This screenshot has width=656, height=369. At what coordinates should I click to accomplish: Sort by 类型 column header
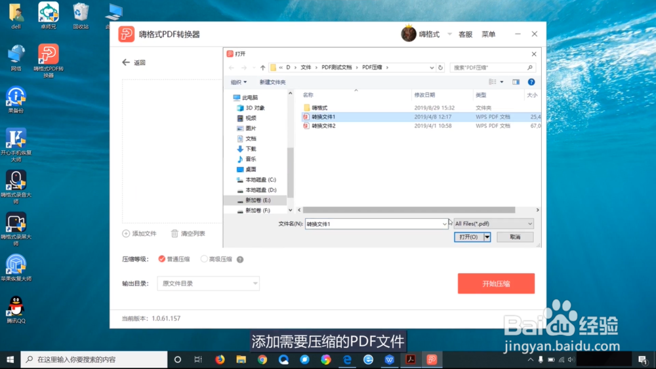click(x=481, y=95)
